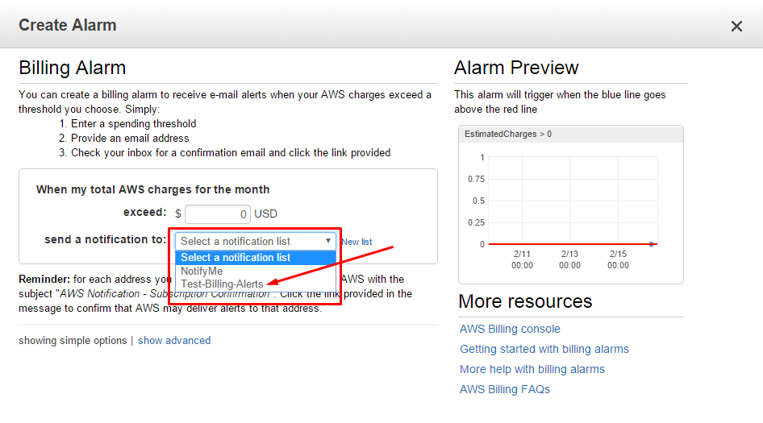Close the Create Alarm dialog
The width and height of the screenshot is (763, 423).
[736, 27]
